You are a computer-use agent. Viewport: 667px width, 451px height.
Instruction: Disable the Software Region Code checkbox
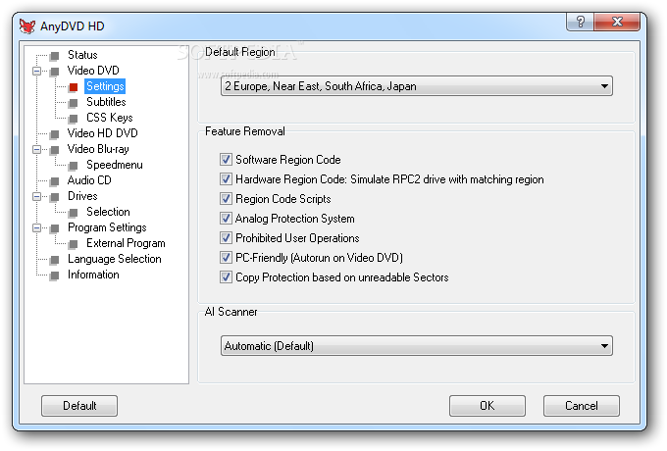[227, 160]
